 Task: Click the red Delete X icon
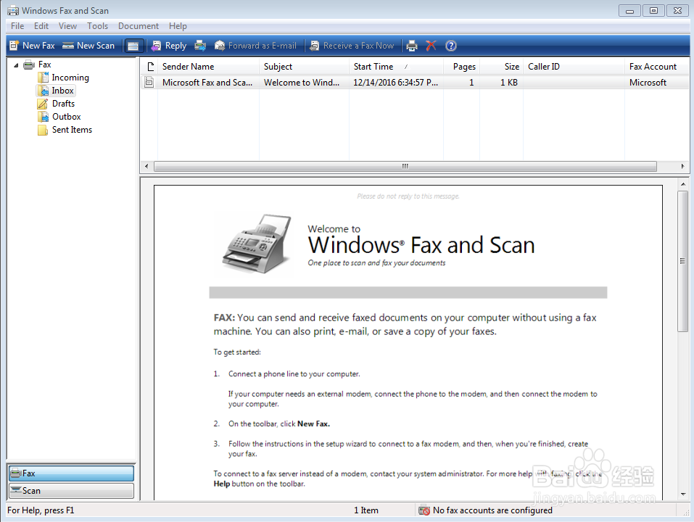431,46
